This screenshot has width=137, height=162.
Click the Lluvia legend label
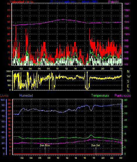tap(4, 95)
